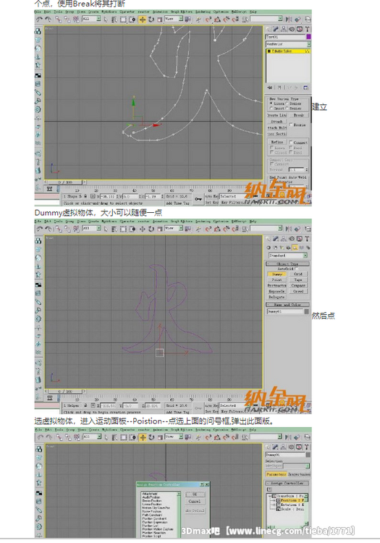Click Rectangular Selection Region icon in Editable Spline screenshot
The height and width of the screenshot is (543, 380).
[x=123, y=20]
